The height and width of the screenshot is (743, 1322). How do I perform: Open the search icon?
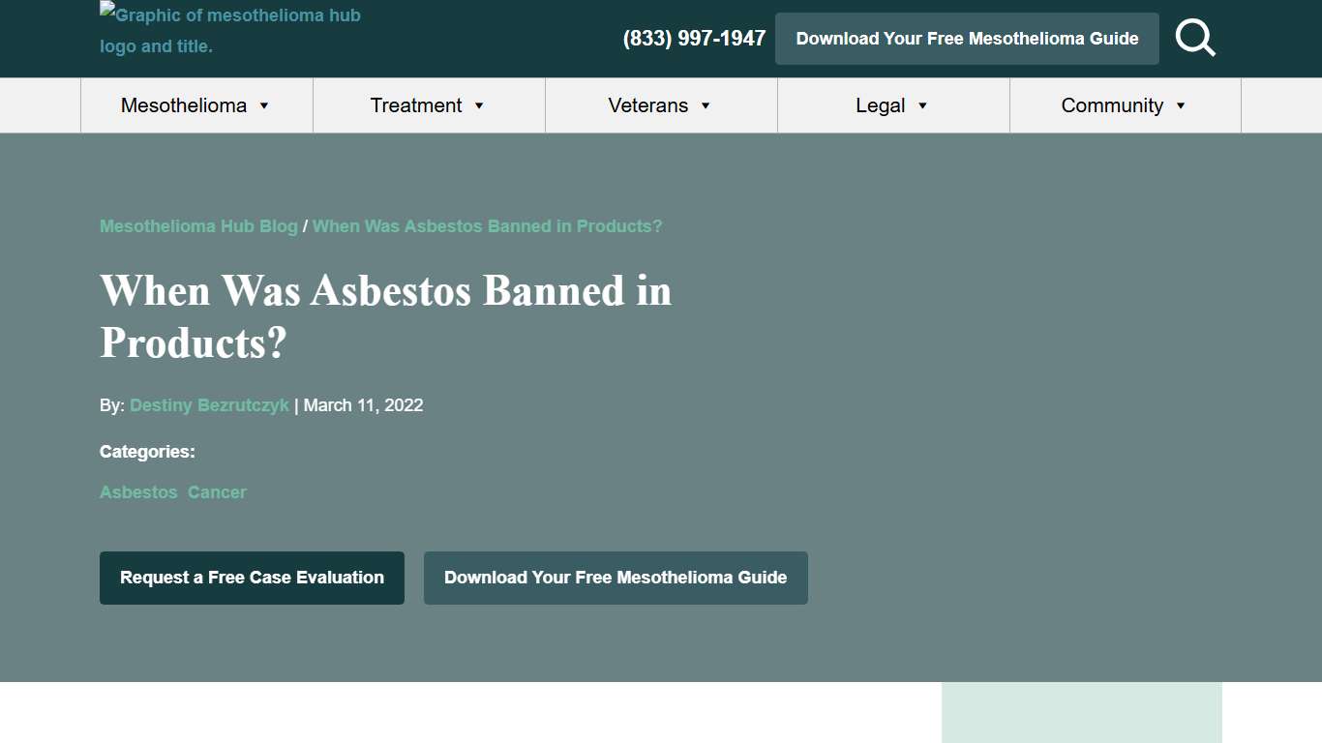pos(1195,38)
